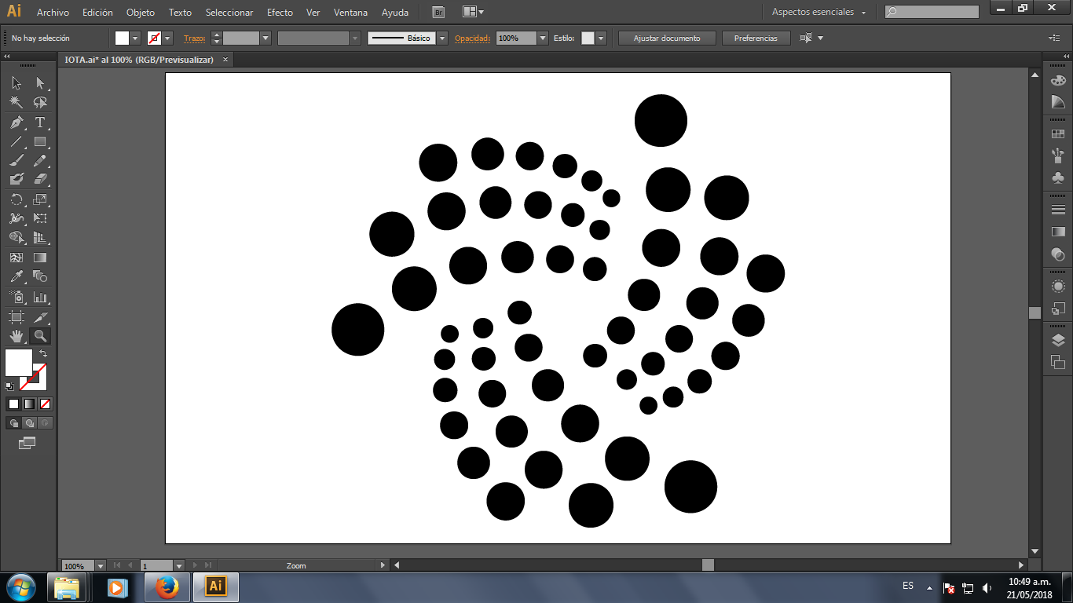Viewport: 1073px width, 603px height.
Task: Set paint mode to Color
Action: coord(13,404)
